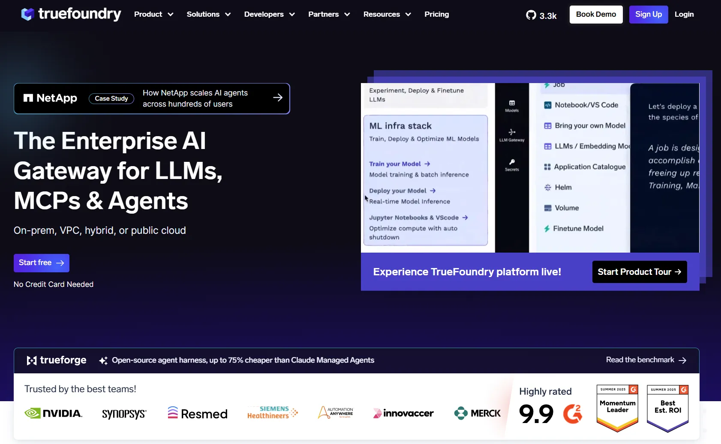Click the Models icon in demo sidebar
The width and height of the screenshot is (721, 444).
pos(512,103)
